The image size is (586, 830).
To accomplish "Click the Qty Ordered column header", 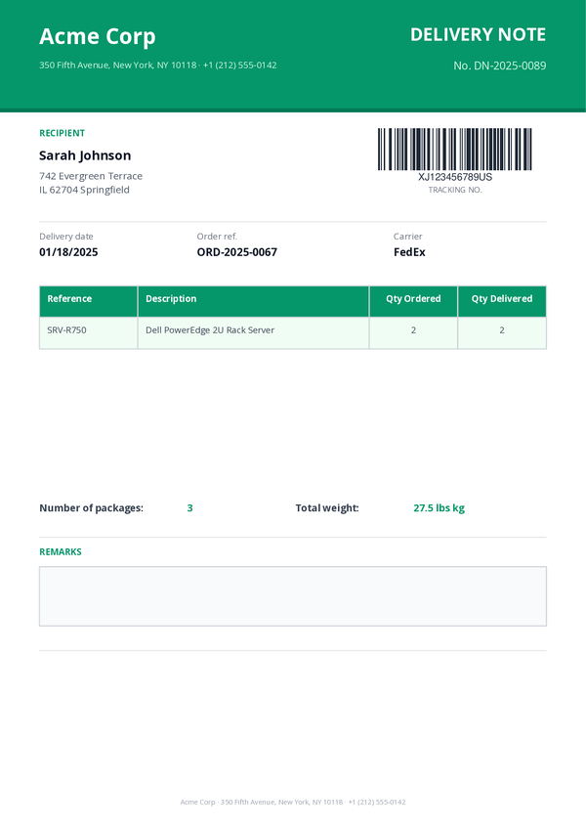I will point(413,299).
